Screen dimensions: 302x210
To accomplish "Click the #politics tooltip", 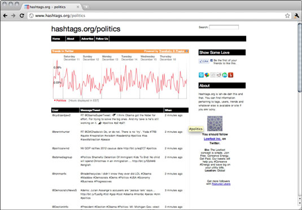I will pyautogui.click(x=196, y=129).
